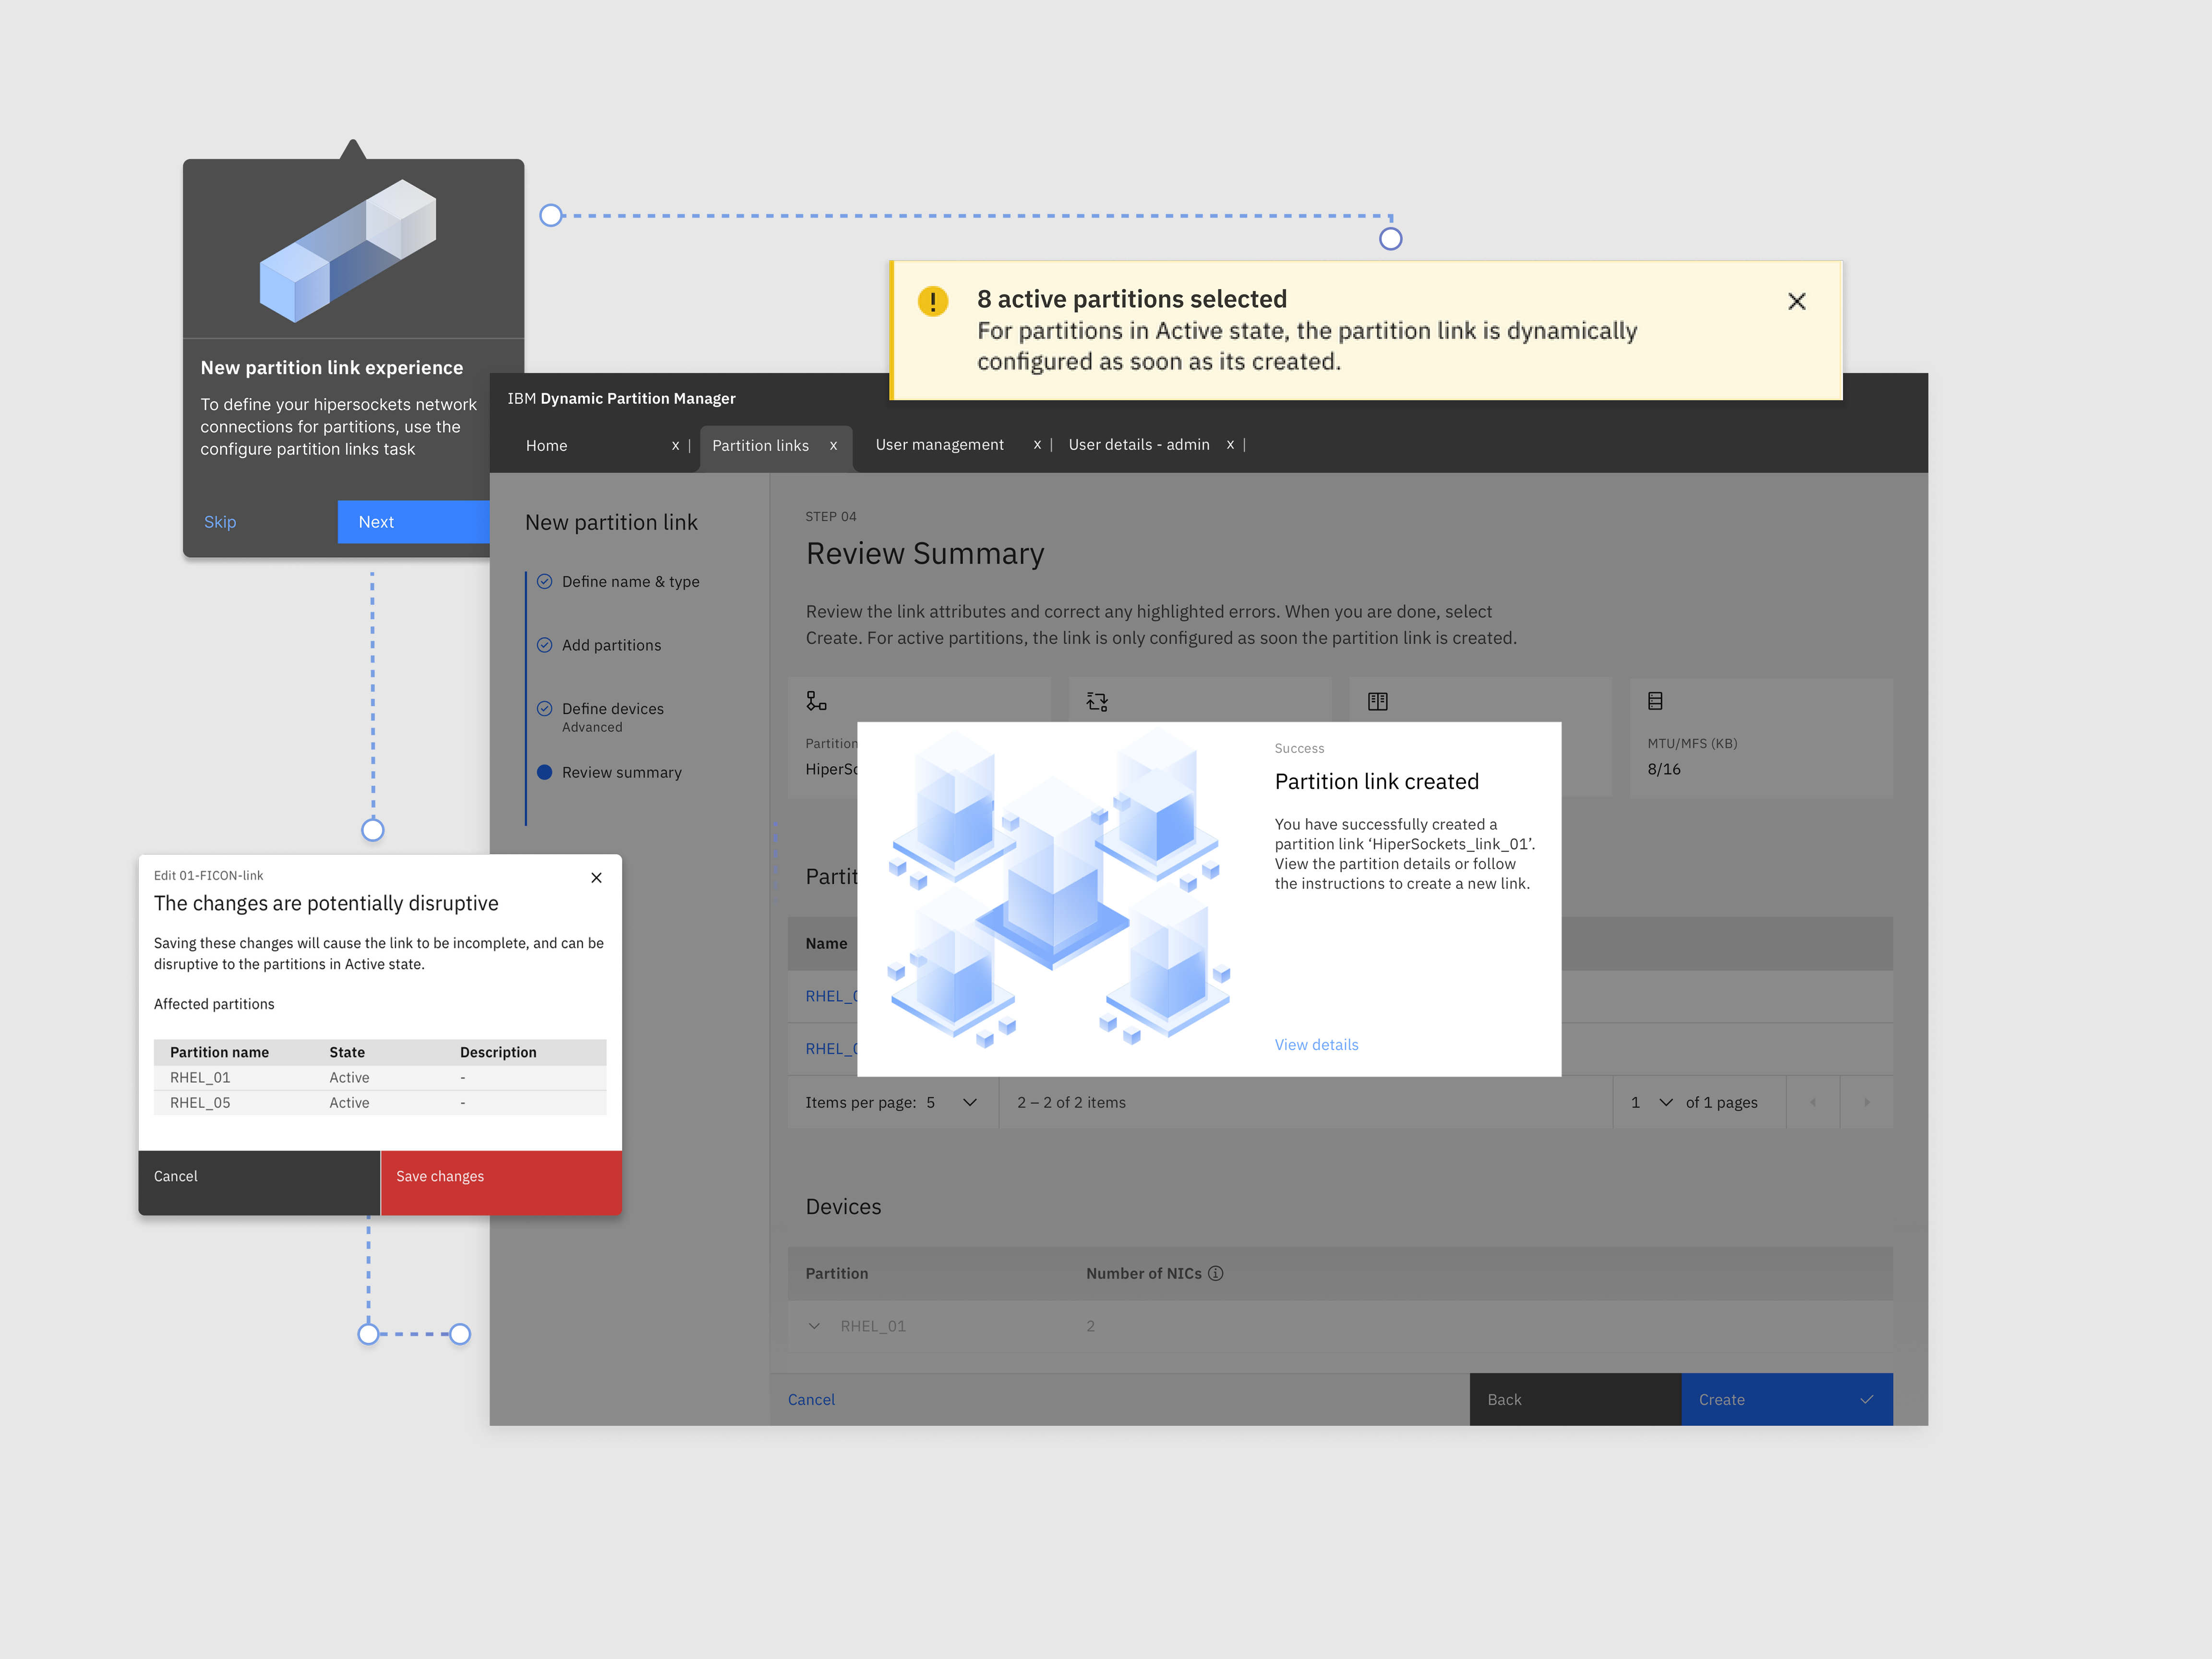
Task: Click the partition link type card icon
Action: tap(816, 701)
